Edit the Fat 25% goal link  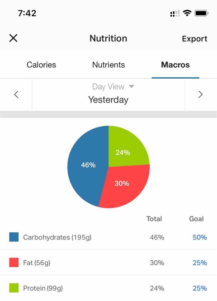click(200, 263)
